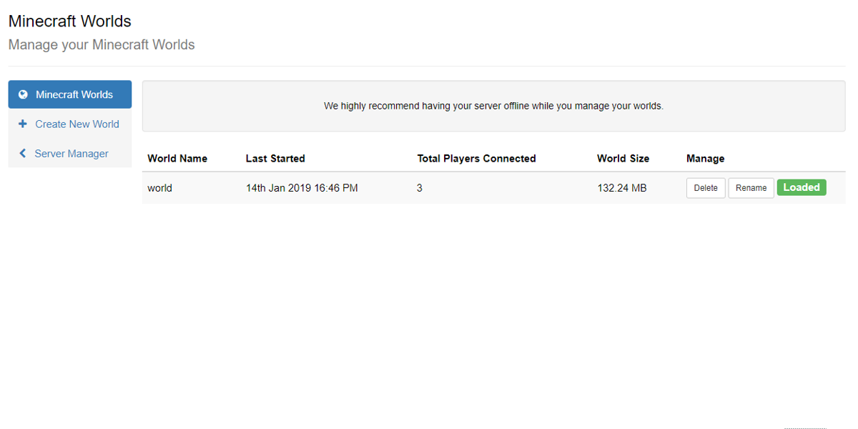
Task: Select the world name cell in the table
Action: point(160,188)
